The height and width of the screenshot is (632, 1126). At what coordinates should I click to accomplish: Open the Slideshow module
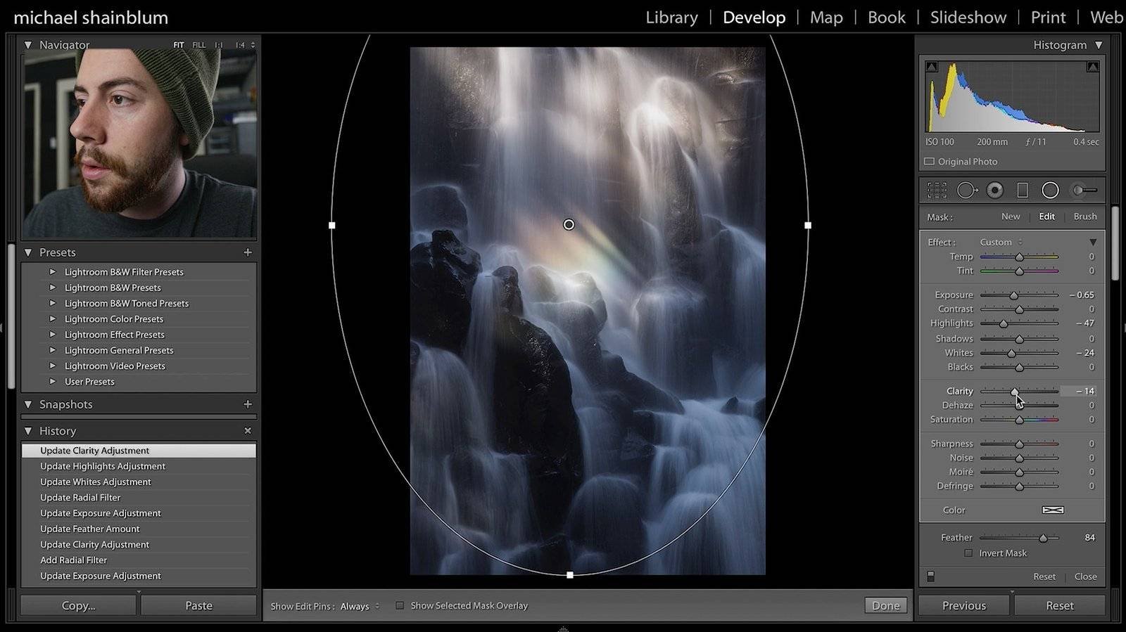coord(968,18)
